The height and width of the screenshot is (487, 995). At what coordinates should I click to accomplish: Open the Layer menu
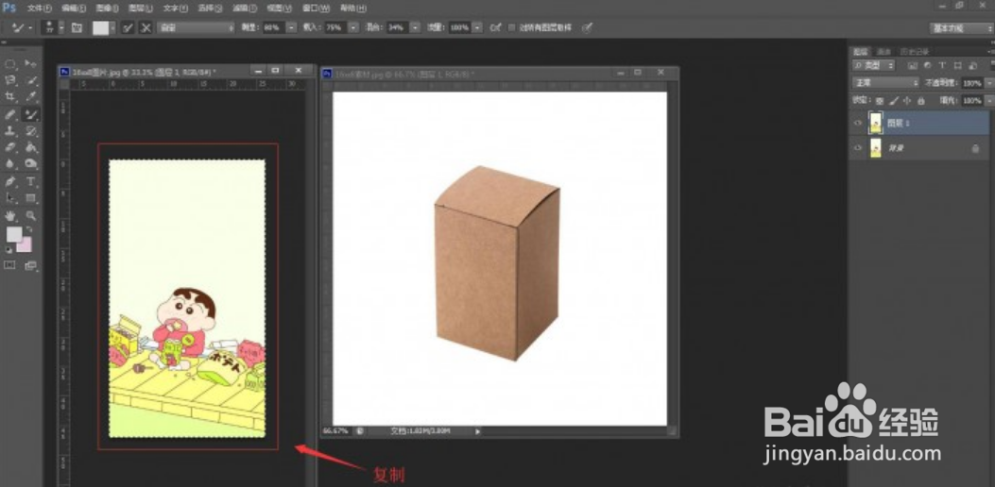pos(140,8)
